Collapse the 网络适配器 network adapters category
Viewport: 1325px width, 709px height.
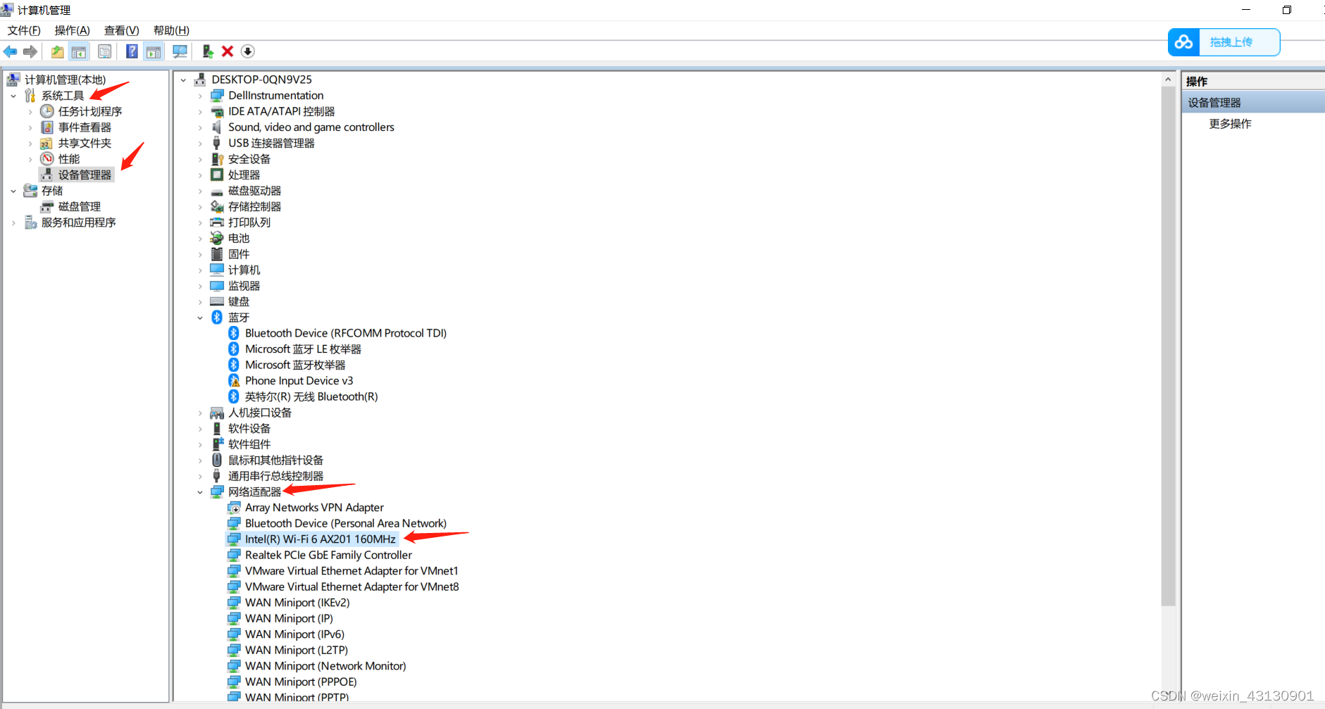200,492
